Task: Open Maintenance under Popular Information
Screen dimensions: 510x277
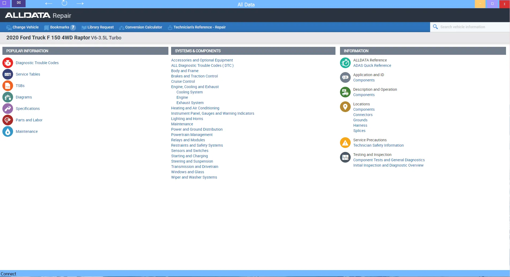Action: (x=27, y=131)
